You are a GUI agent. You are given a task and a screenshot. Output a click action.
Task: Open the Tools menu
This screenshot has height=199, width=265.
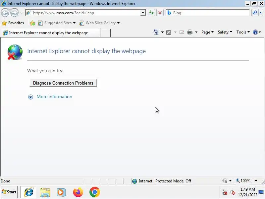coord(243,32)
